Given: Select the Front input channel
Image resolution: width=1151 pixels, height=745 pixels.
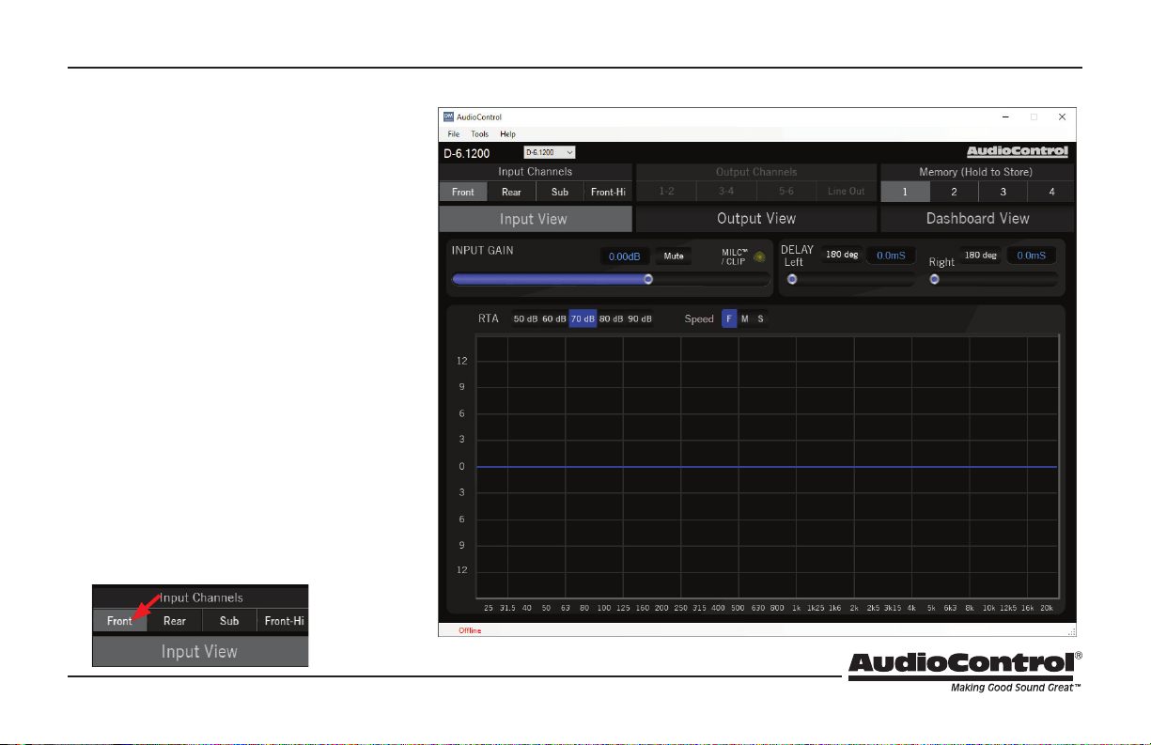Looking at the screenshot, I should point(462,192).
